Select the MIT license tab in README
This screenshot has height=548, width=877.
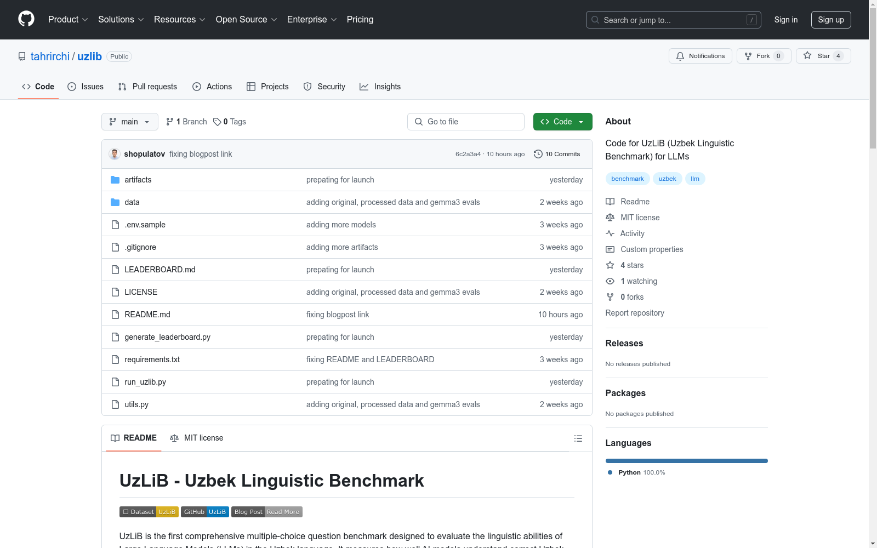(197, 438)
